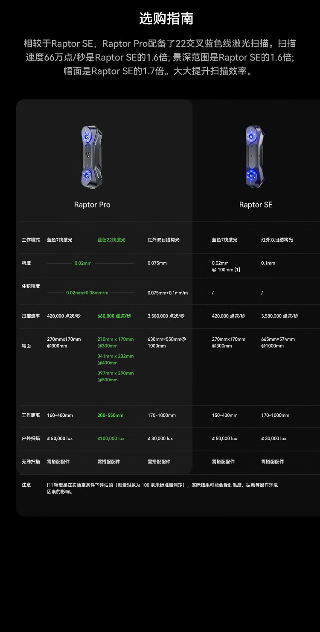Click the 注意 footnote label
Viewport: 320px width, 632px height.
pyautogui.click(x=26, y=485)
